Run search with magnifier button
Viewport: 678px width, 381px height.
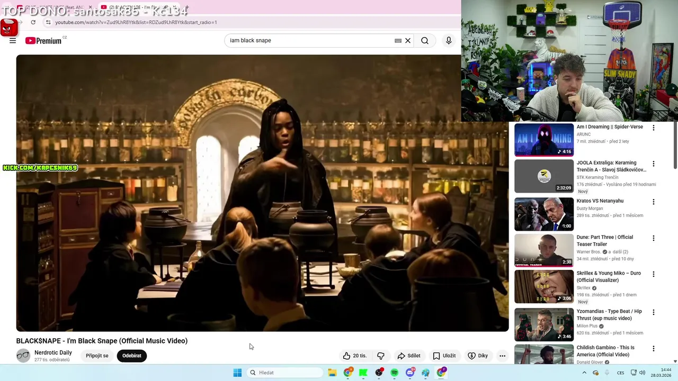(x=425, y=41)
